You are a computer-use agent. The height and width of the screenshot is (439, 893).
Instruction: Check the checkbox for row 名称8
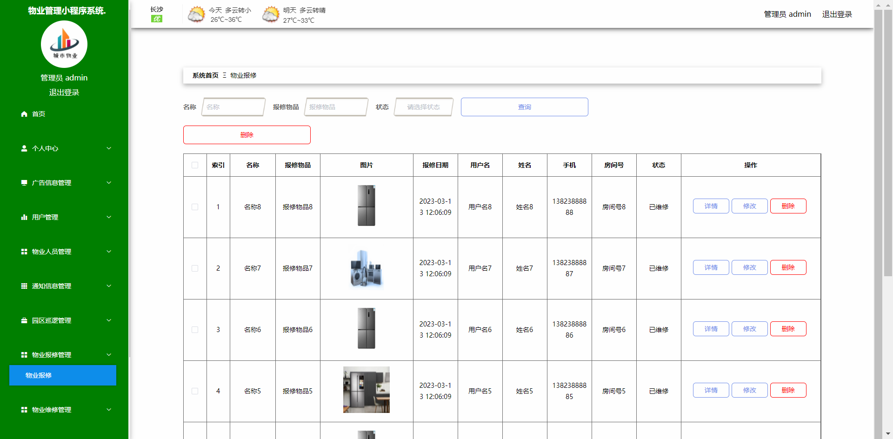[195, 207]
